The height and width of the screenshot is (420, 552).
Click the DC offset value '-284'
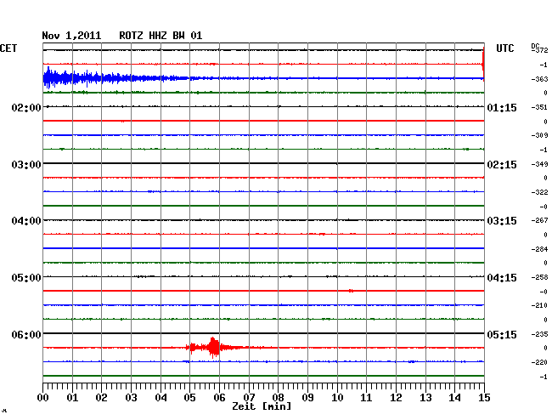tap(539, 249)
